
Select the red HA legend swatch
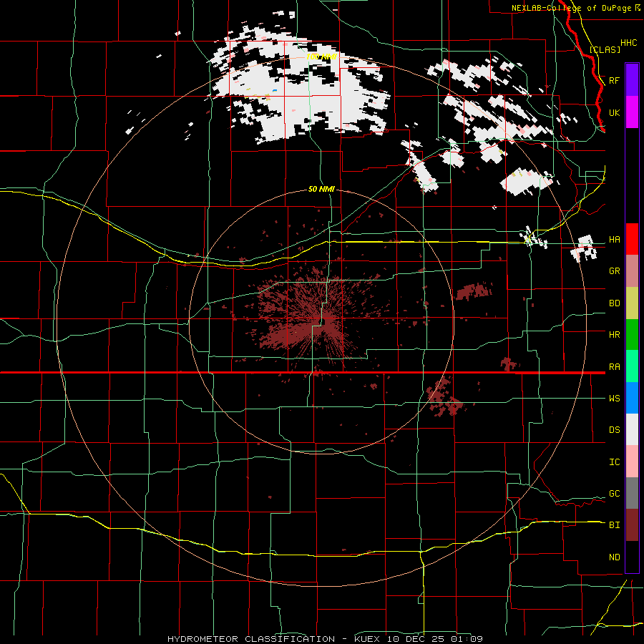coord(632,239)
